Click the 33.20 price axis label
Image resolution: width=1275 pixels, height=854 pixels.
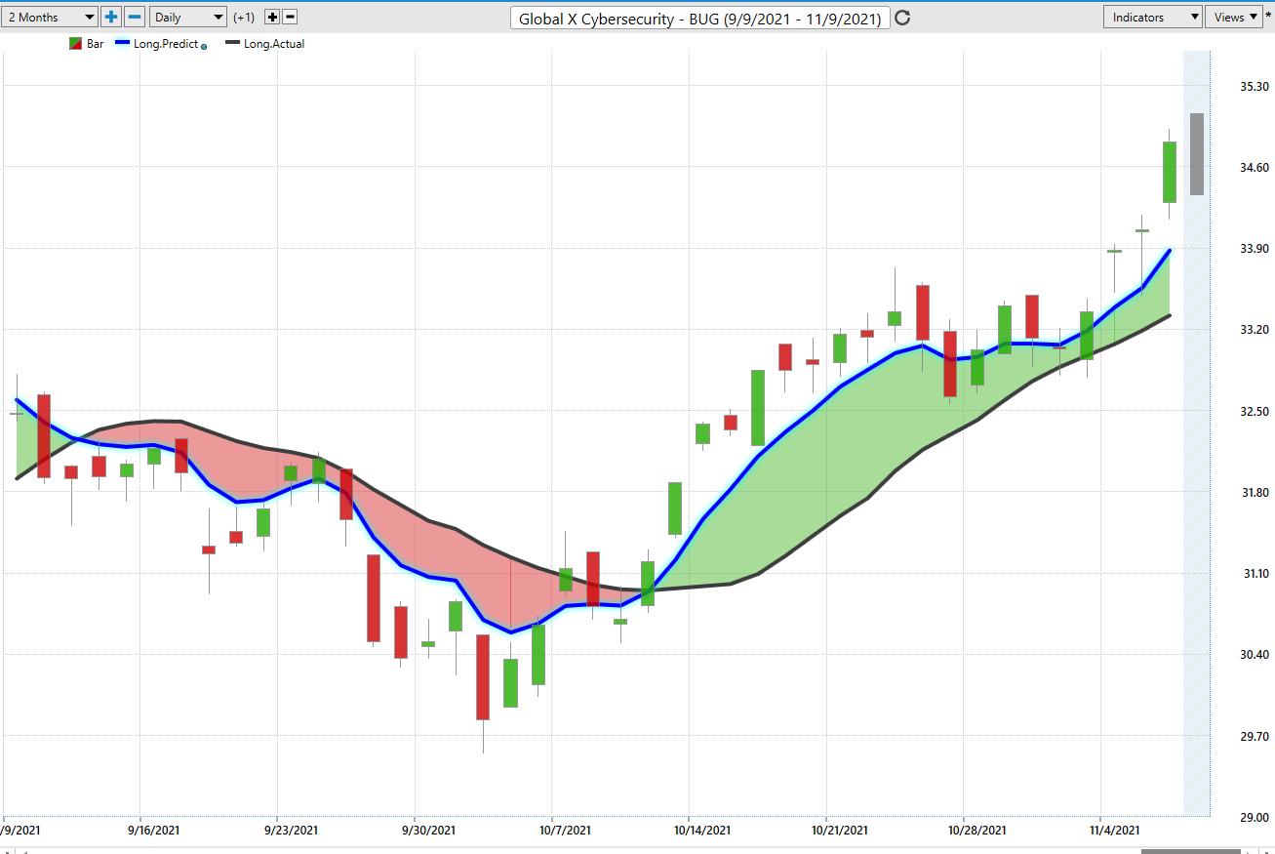click(x=1254, y=330)
